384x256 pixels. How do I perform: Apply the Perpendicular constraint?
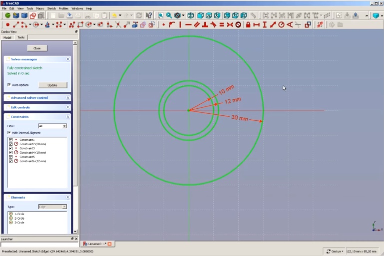(205, 25)
